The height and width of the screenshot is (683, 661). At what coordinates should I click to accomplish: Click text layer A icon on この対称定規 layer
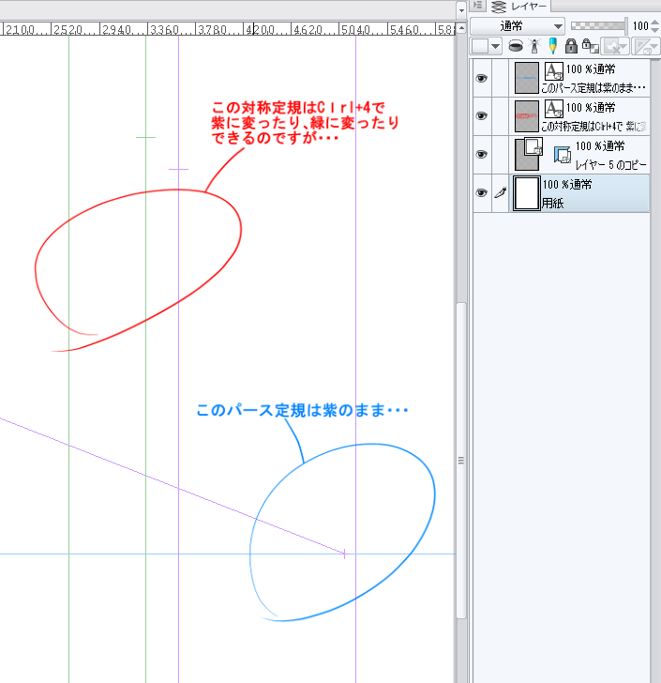554,109
